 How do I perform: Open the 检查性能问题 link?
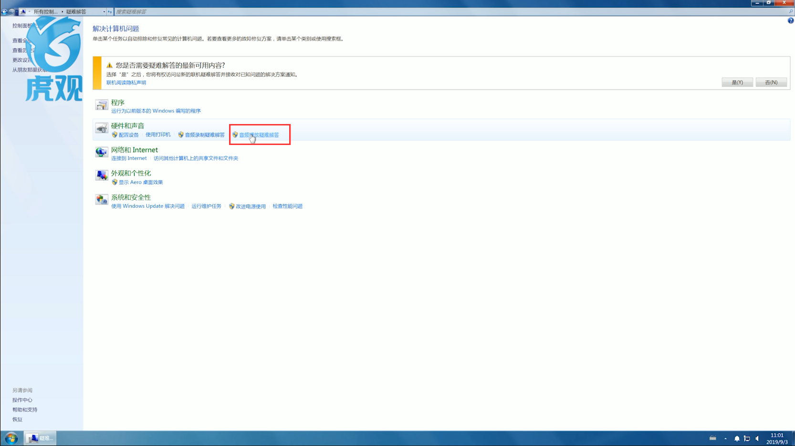[288, 206]
